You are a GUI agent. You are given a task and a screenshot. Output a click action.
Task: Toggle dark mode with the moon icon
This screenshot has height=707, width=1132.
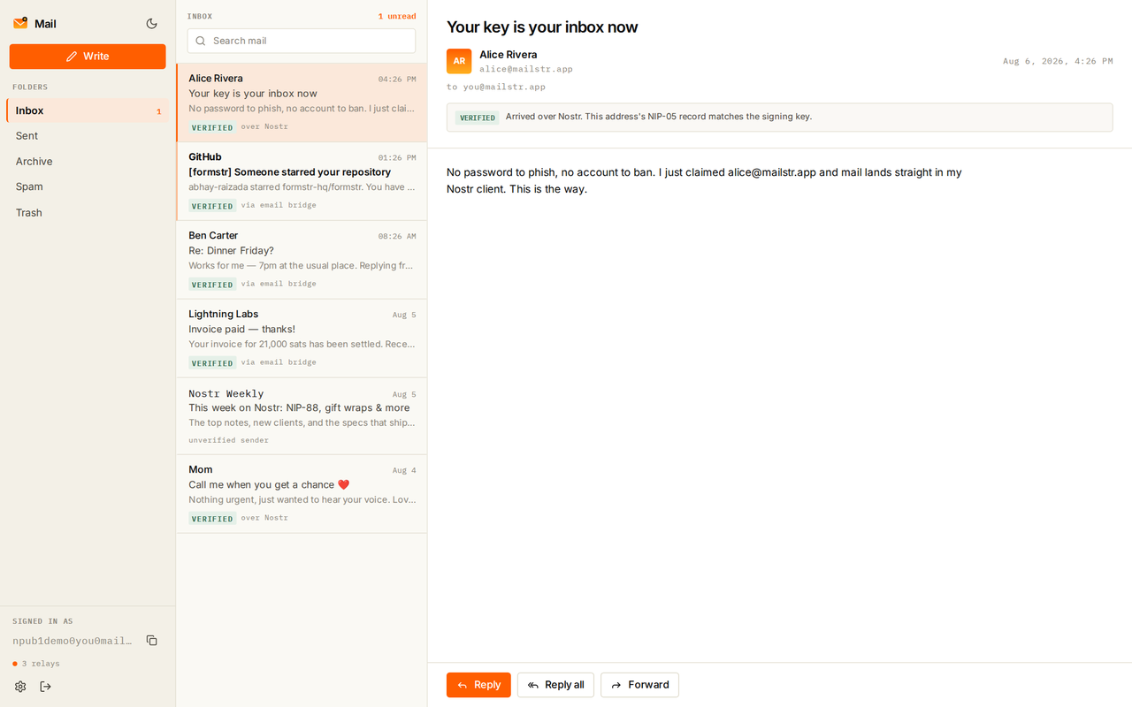(x=151, y=24)
